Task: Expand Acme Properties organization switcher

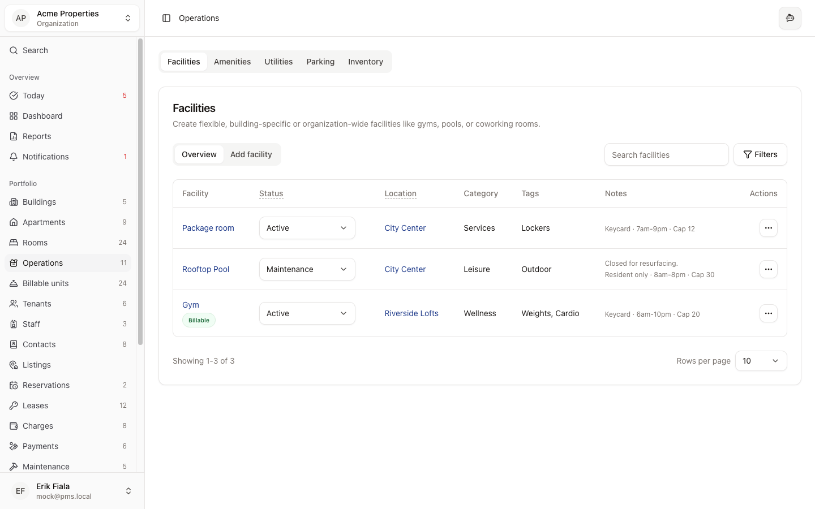Action: click(72, 18)
